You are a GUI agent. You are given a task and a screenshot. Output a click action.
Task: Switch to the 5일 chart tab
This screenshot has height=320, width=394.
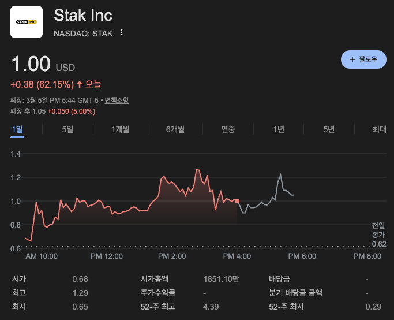pyautogui.click(x=67, y=129)
